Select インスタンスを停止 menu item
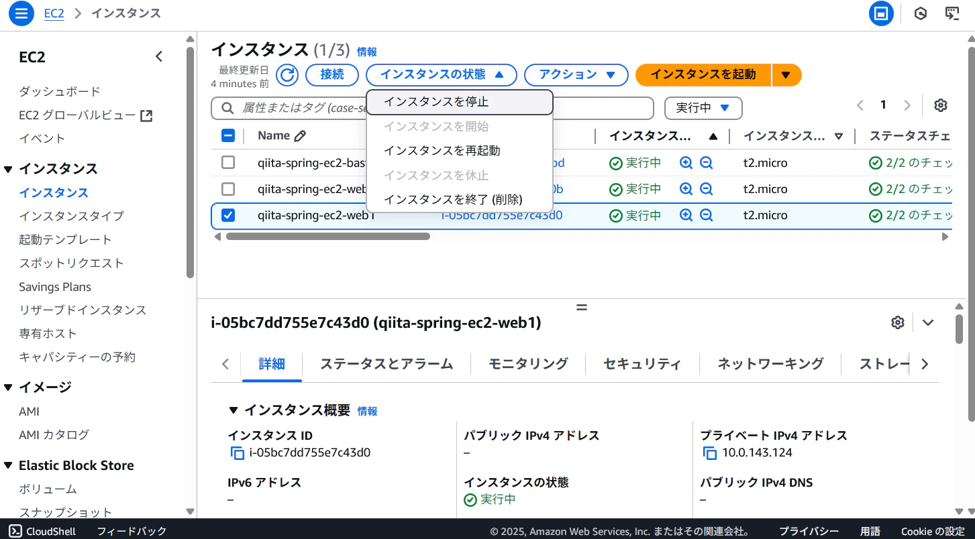The height and width of the screenshot is (539, 975). click(x=460, y=102)
